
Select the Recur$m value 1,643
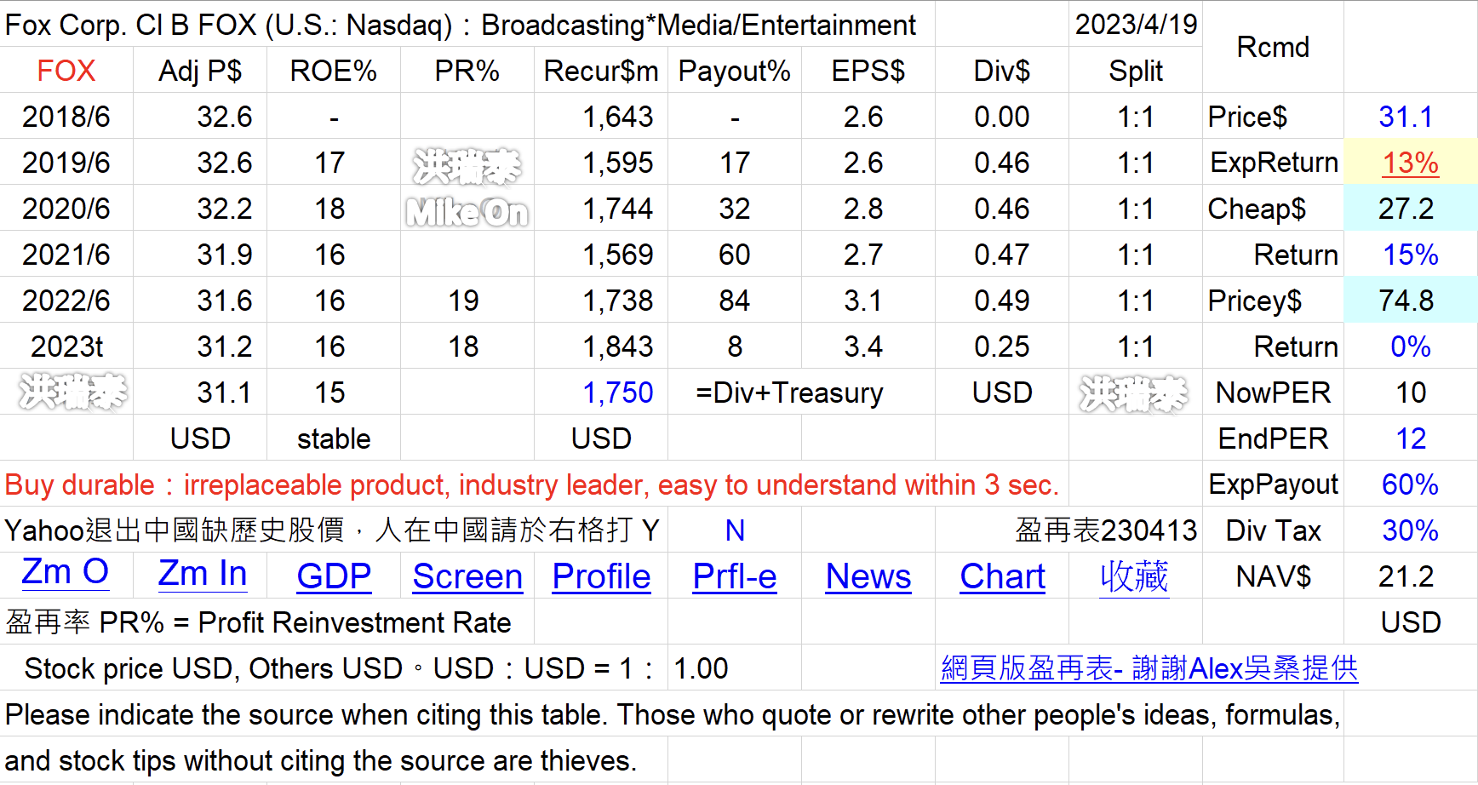(618, 117)
